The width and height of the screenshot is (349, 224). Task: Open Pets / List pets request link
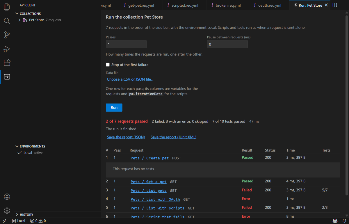point(149,191)
